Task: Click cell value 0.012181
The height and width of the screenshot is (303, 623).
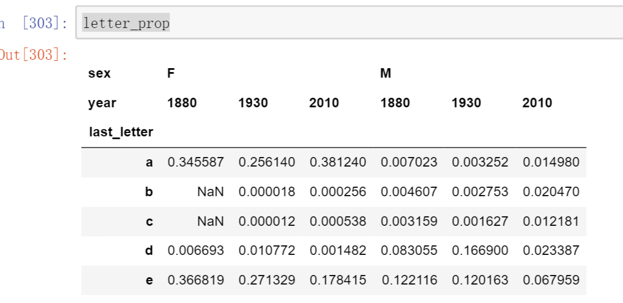Action: 551,221
